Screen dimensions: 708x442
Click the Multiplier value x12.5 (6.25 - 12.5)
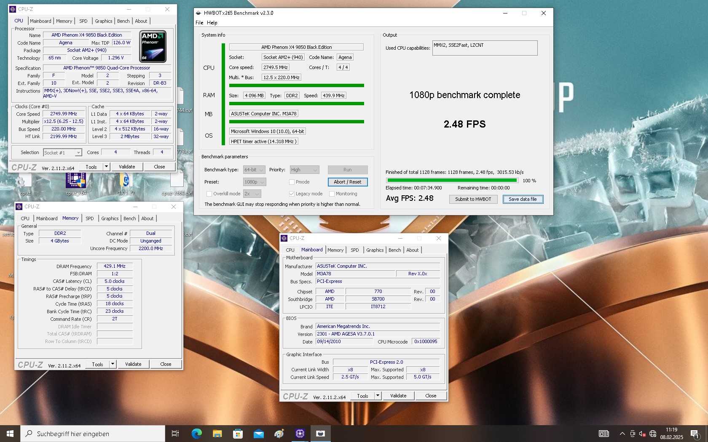tap(64, 121)
